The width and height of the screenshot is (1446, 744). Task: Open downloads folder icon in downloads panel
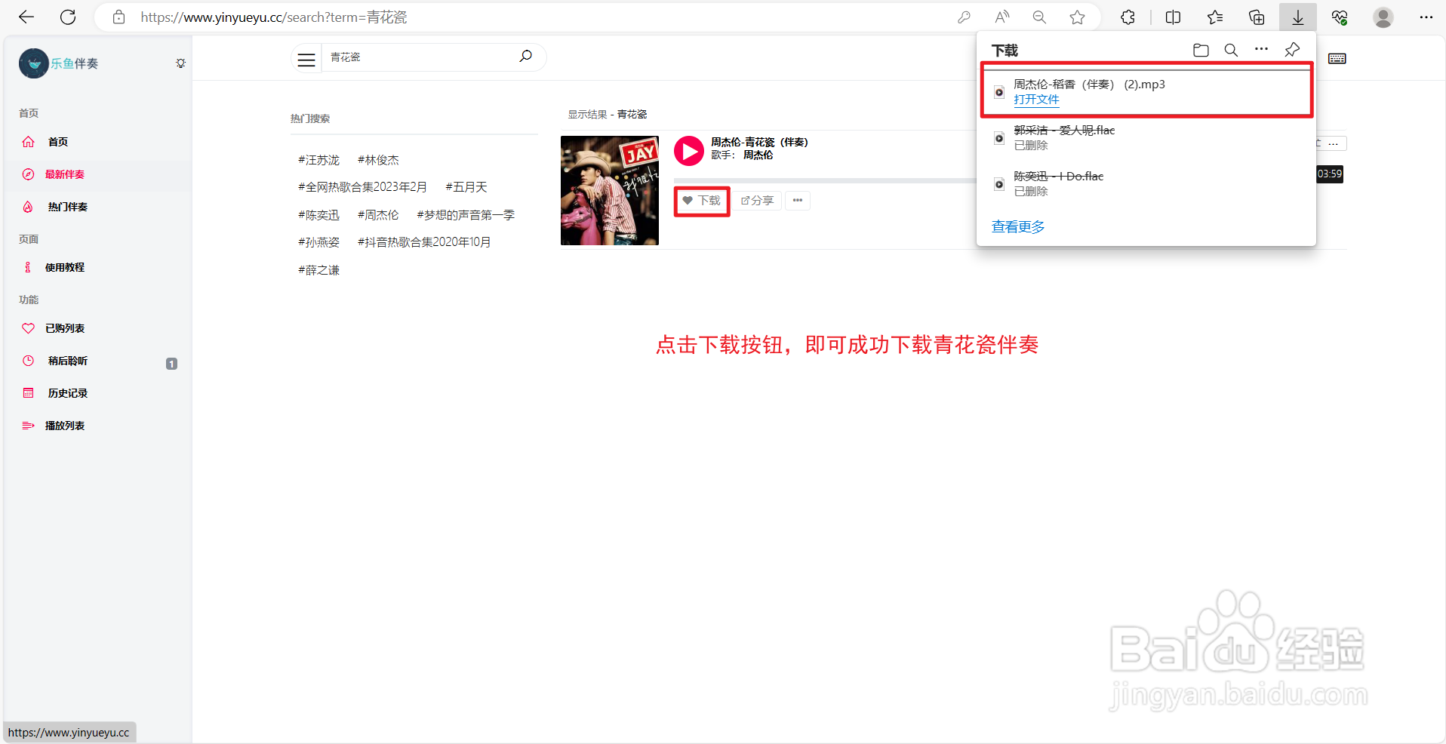1201,50
